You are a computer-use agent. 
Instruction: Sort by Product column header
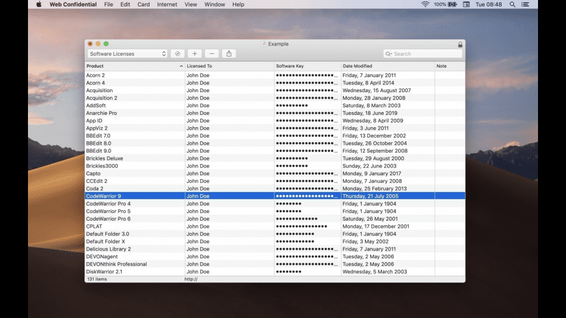click(135, 66)
